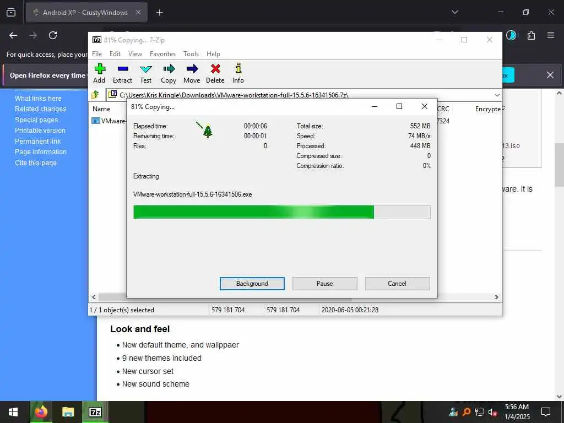Cancel the copying operation

tap(397, 284)
